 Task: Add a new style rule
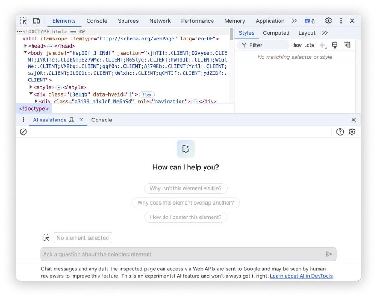pos(322,45)
